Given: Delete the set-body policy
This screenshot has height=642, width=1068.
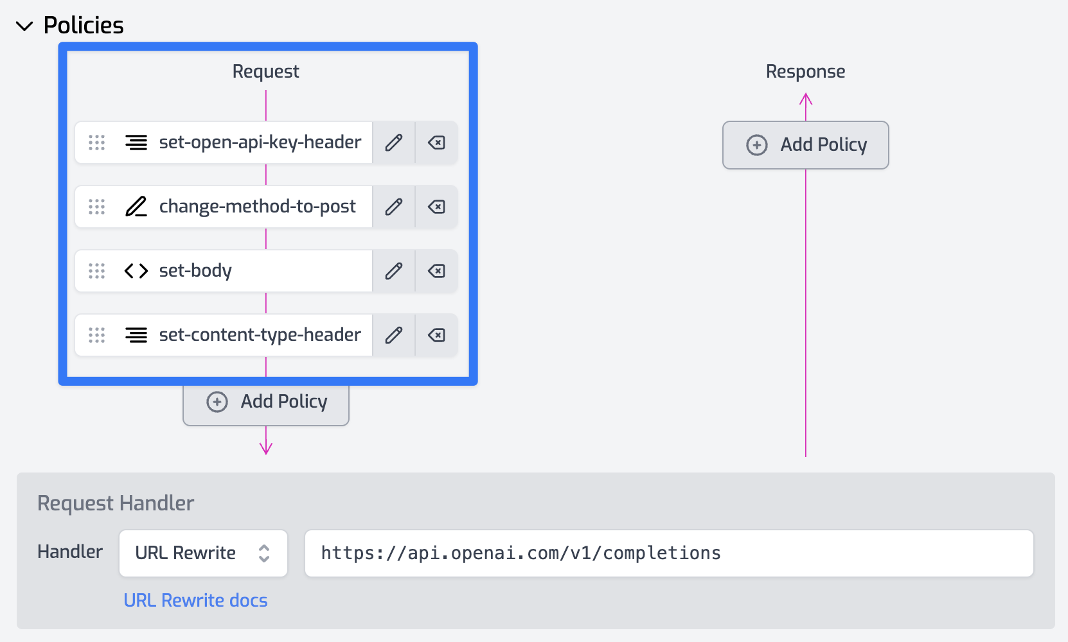Looking at the screenshot, I should [x=436, y=271].
